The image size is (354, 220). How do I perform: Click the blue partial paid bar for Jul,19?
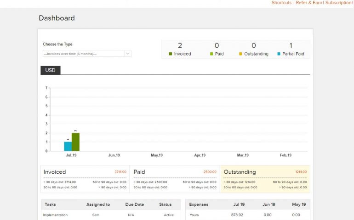[x=68, y=146]
